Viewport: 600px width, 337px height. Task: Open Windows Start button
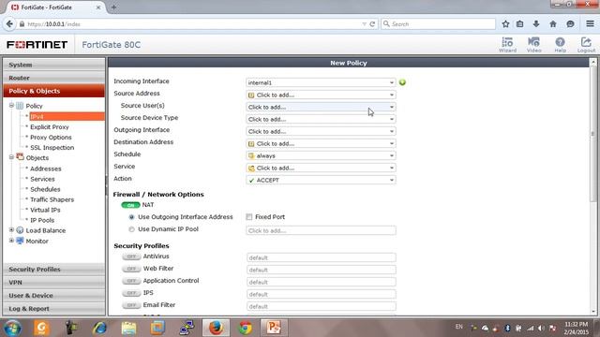pyautogui.click(x=12, y=328)
